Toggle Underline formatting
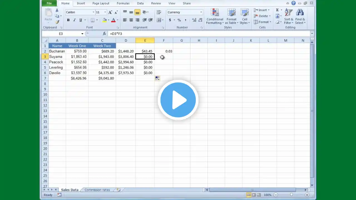This screenshot has height=200, width=356. (81, 20)
